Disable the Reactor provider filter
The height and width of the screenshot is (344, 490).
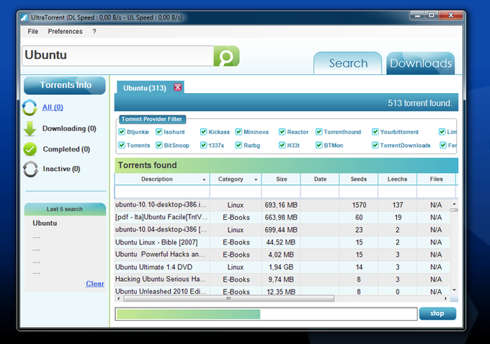coord(282,132)
